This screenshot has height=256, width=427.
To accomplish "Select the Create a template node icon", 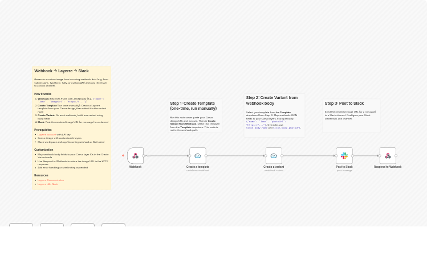I will pos(198,156).
